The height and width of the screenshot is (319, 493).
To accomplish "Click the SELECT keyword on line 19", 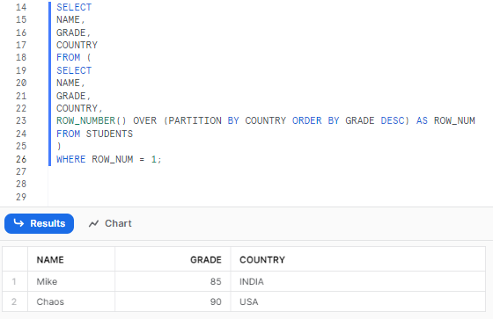I will 74,70.
